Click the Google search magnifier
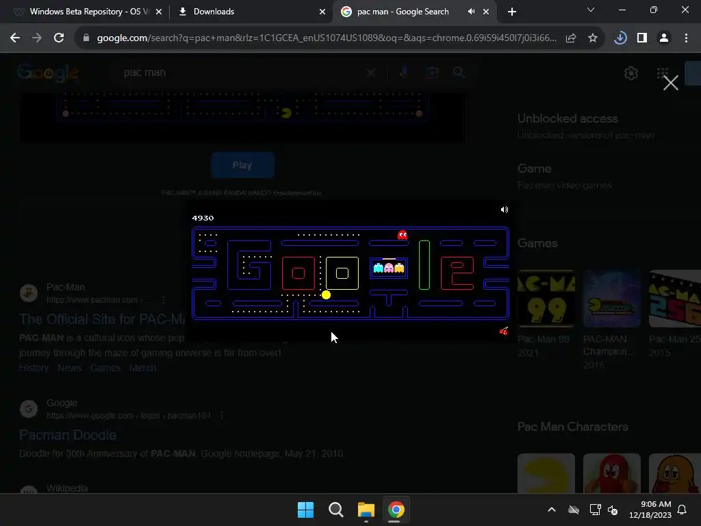Viewport: 701px width, 526px height. click(x=459, y=73)
